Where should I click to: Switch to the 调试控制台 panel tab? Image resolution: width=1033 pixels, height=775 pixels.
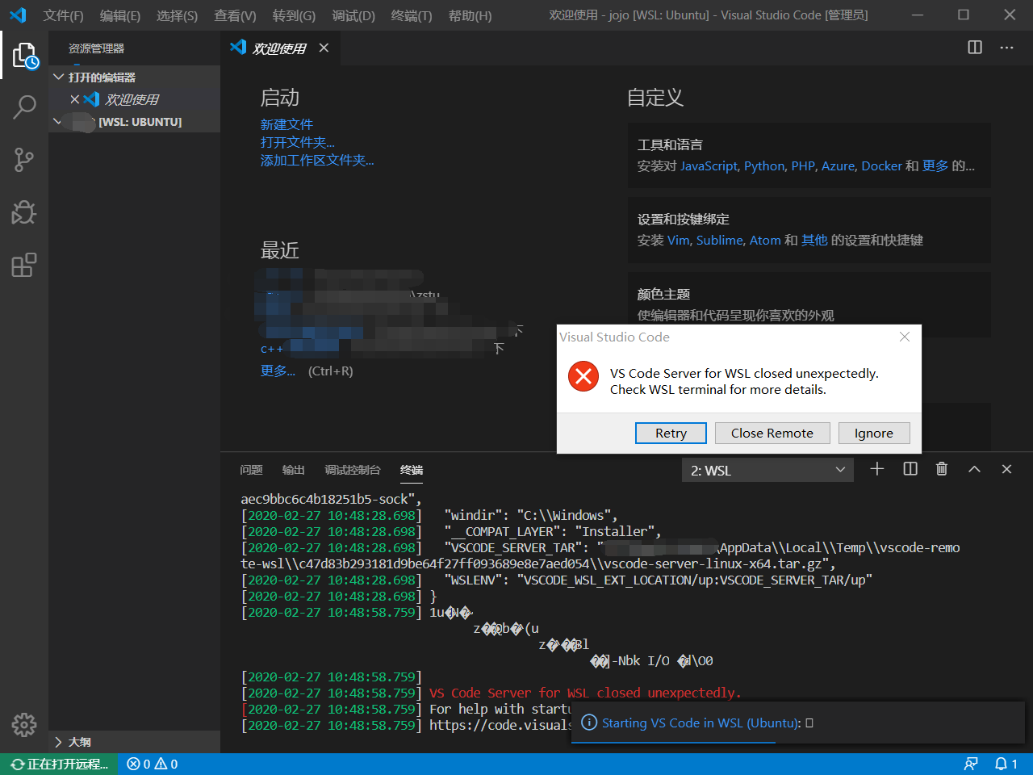(353, 470)
